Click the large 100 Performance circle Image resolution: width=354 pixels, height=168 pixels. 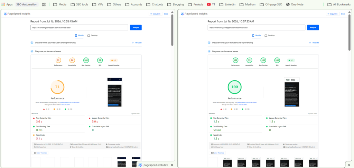coord(235,87)
